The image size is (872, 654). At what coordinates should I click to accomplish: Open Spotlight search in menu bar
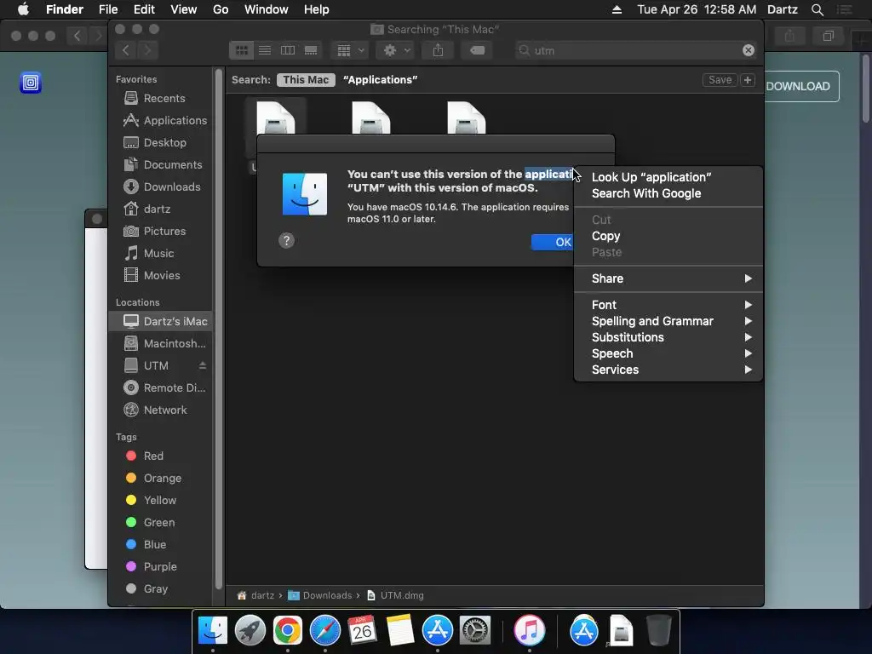tap(817, 9)
